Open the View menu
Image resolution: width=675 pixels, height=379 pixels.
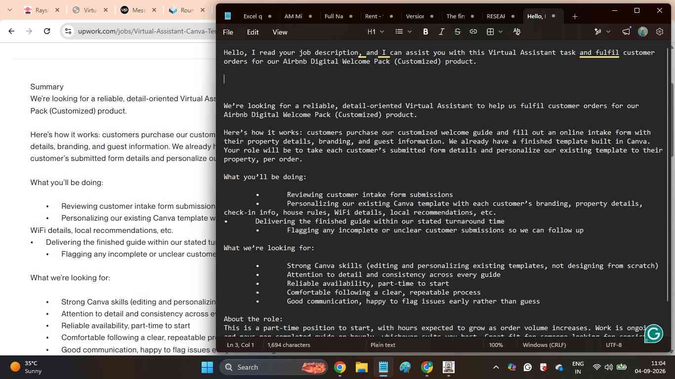pos(280,32)
